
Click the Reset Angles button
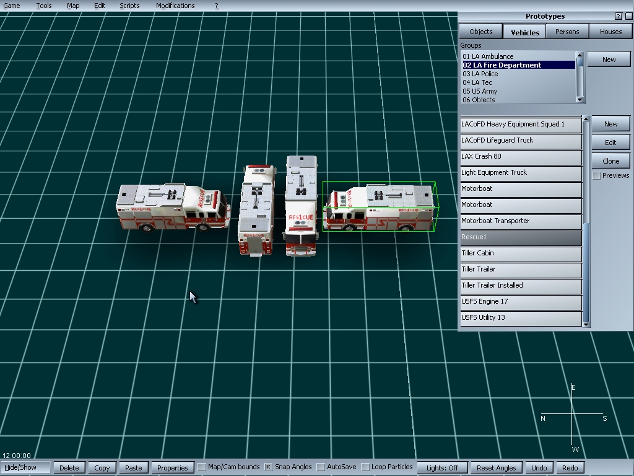click(496, 467)
